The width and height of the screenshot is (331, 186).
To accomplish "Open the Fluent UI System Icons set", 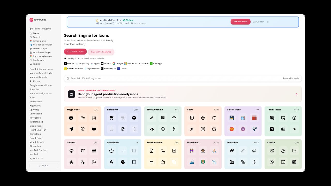I will pos(41,69).
